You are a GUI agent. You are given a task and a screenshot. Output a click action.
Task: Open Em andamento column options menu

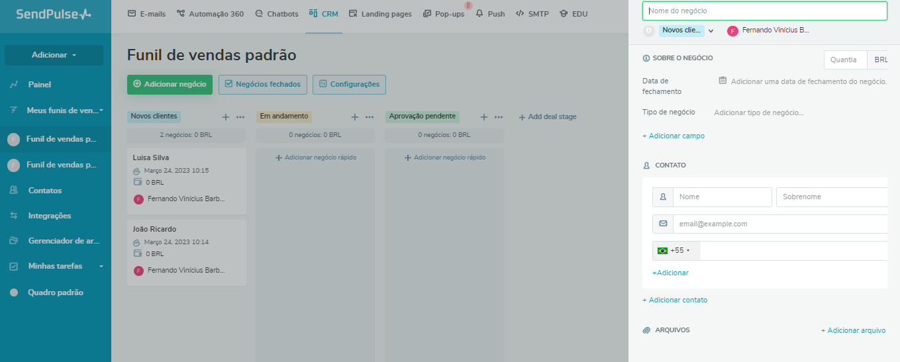[370, 117]
